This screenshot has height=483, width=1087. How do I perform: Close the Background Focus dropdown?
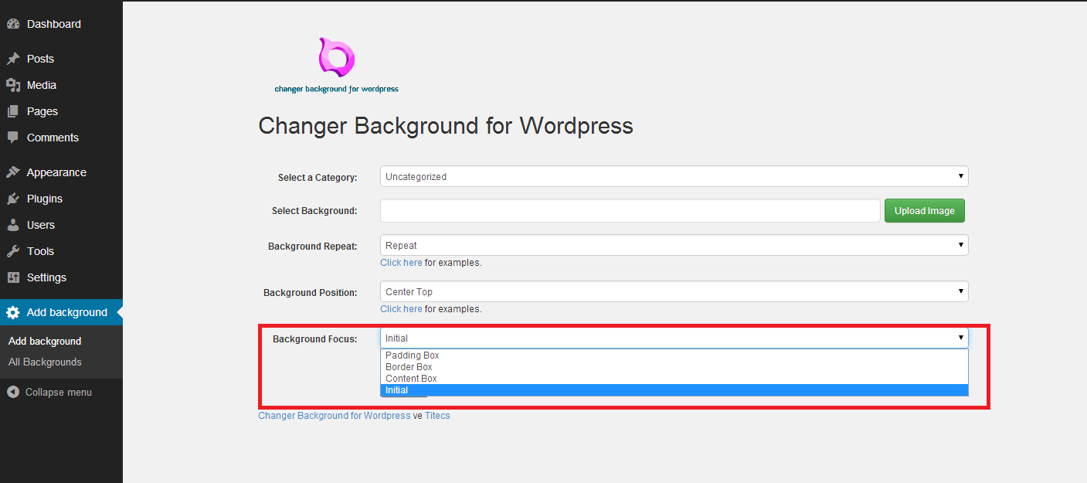674,338
